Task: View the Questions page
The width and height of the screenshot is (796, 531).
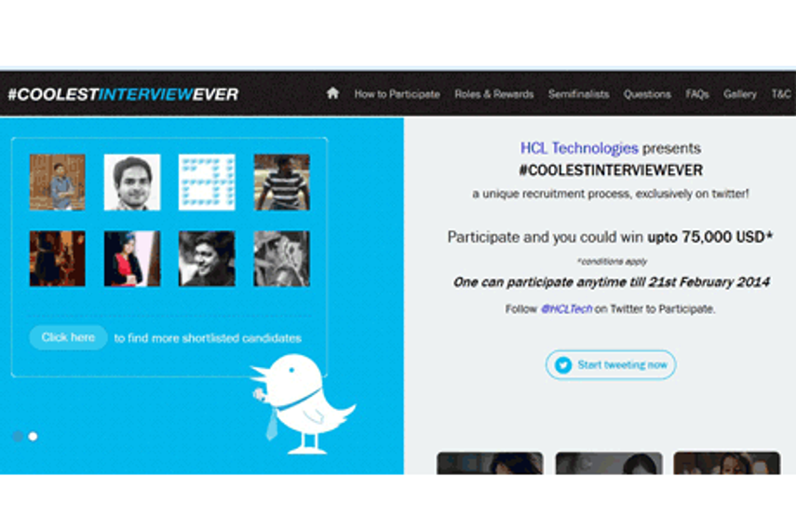Action: (647, 94)
